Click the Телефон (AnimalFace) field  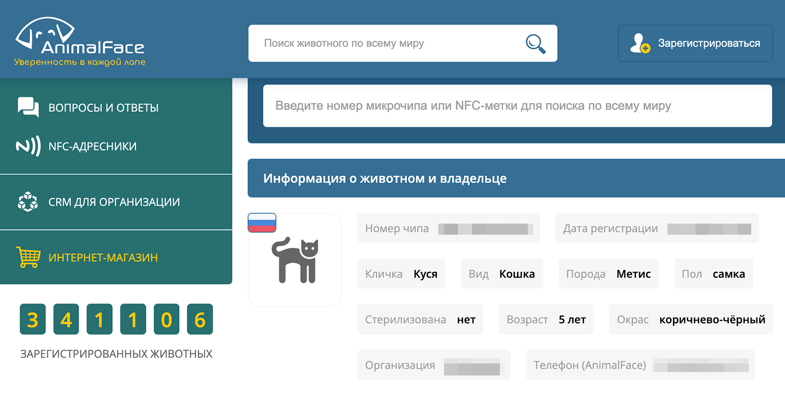pyautogui.click(x=641, y=365)
